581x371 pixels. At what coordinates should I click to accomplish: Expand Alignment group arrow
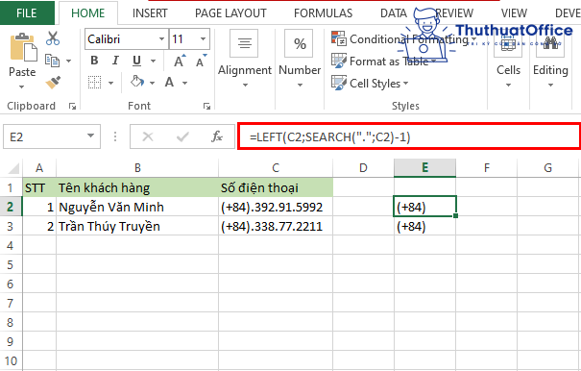coord(245,86)
